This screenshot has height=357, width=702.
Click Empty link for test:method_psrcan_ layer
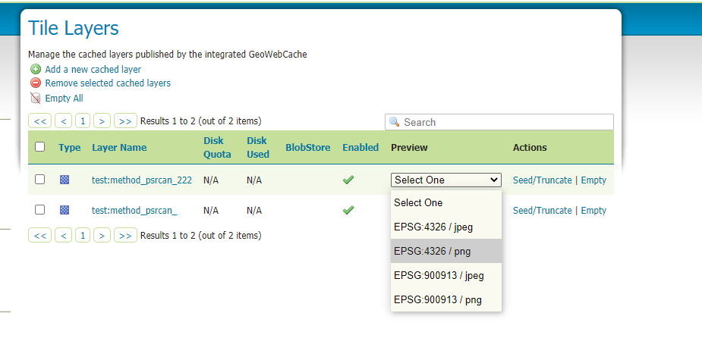pos(593,210)
